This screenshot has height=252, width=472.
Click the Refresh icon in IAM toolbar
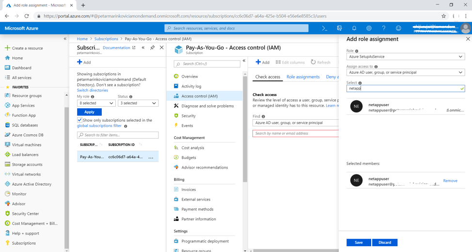click(313, 62)
